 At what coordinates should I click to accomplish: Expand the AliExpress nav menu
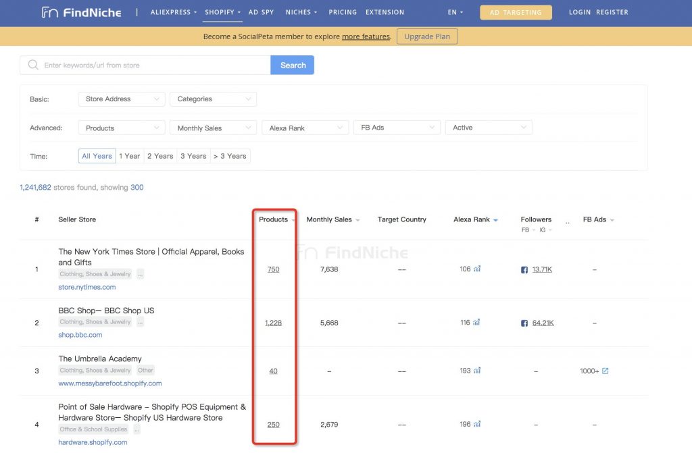tap(174, 12)
